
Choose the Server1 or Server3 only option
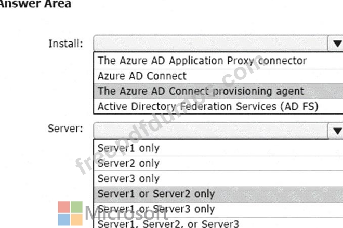tap(156, 209)
